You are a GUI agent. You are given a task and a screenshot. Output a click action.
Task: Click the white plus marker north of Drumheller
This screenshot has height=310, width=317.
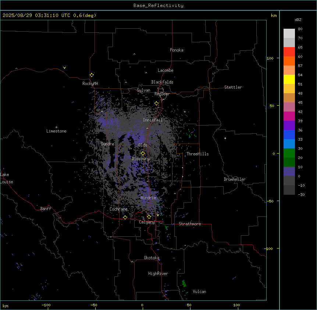coord(225,138)
